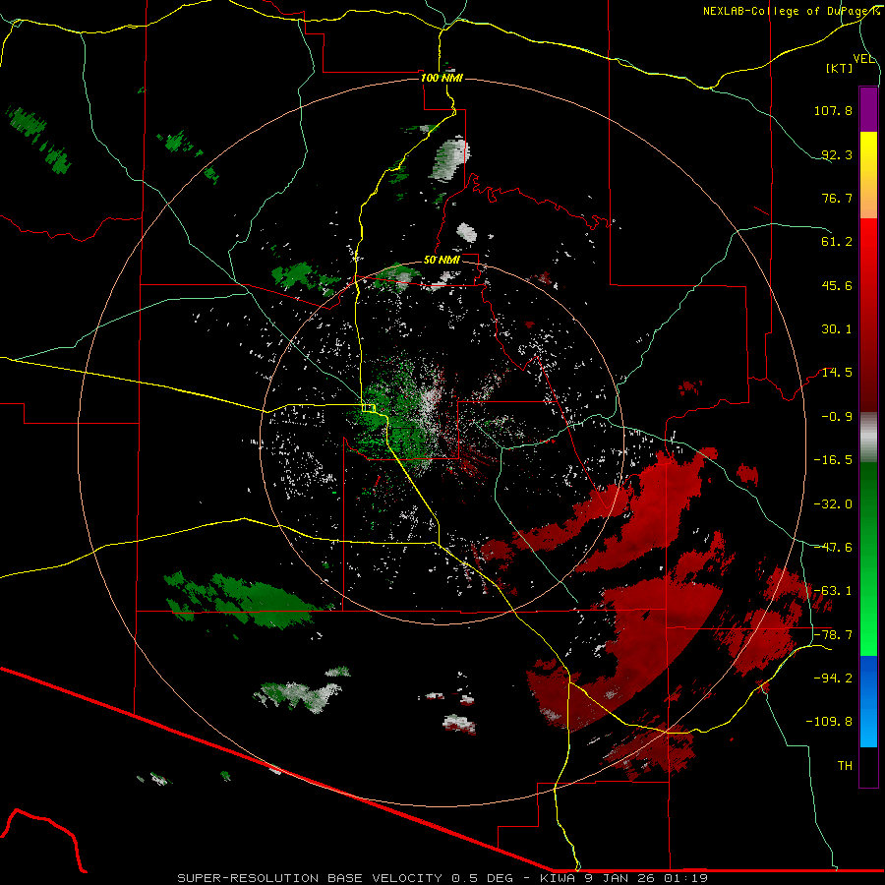Click the 45.6 value on the velocity scale
Image resolution: width=885 pixels, height=885 pixels.
pyautogui.click(x=837, y=285)
